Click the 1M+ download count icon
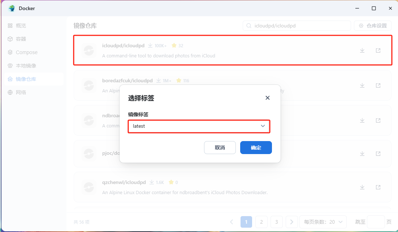The width and height of the screenshot is (398, 232). pos(159,80)
